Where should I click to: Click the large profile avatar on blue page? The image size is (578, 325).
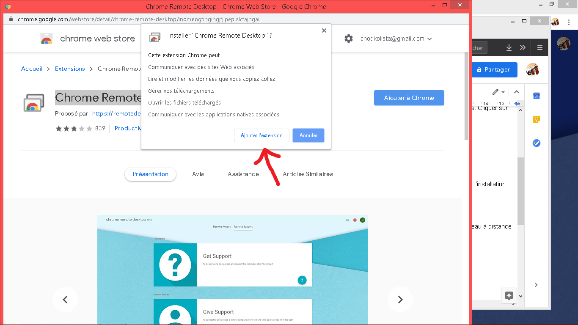pyautogui.click(x=563, y=44)
